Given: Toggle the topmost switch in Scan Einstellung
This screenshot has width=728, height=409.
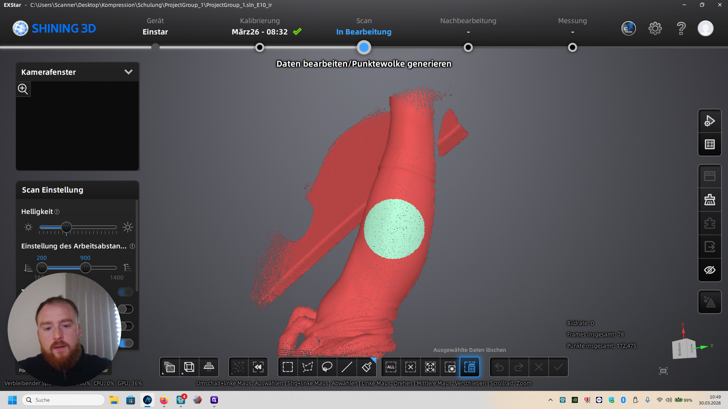Looking at the screenshot, I should [126, 292].
